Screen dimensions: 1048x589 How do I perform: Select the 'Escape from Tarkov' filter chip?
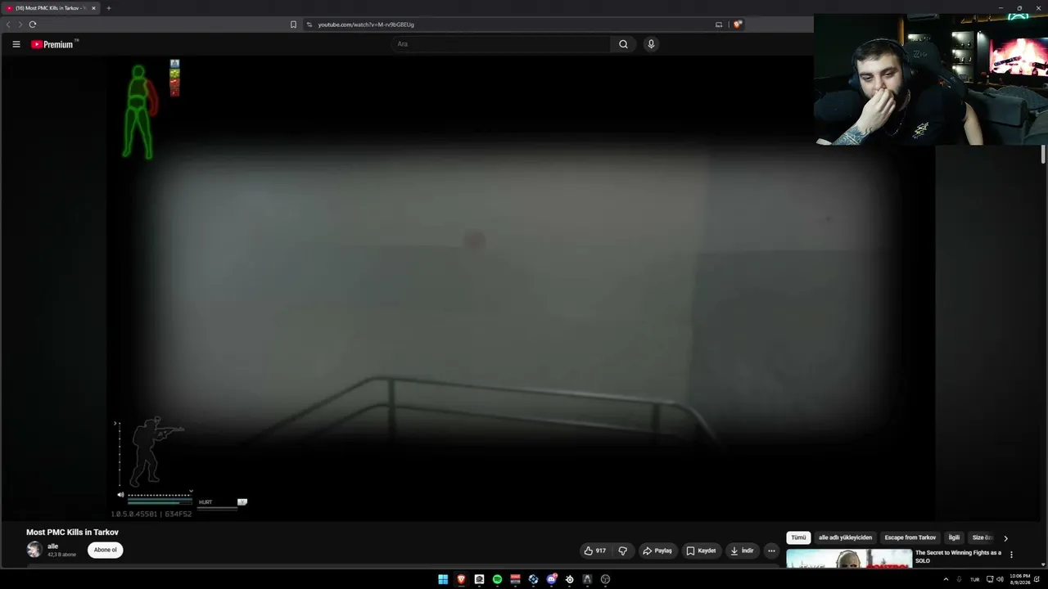[910, 537]
